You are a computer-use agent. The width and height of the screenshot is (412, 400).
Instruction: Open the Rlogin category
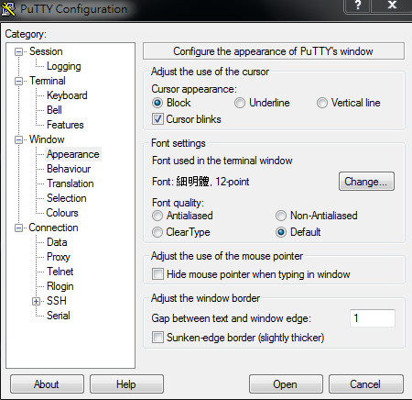click(x=60, y=286)
